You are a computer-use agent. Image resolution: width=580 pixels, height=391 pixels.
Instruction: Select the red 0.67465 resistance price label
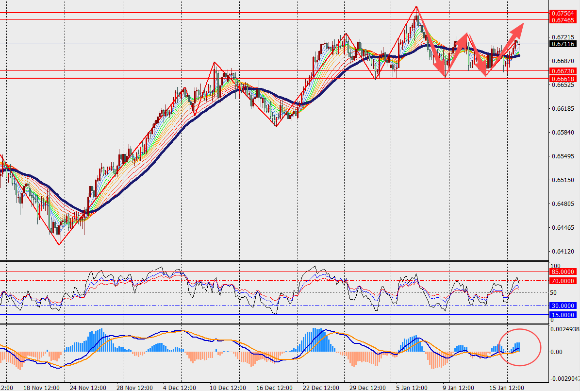[563, 20]
